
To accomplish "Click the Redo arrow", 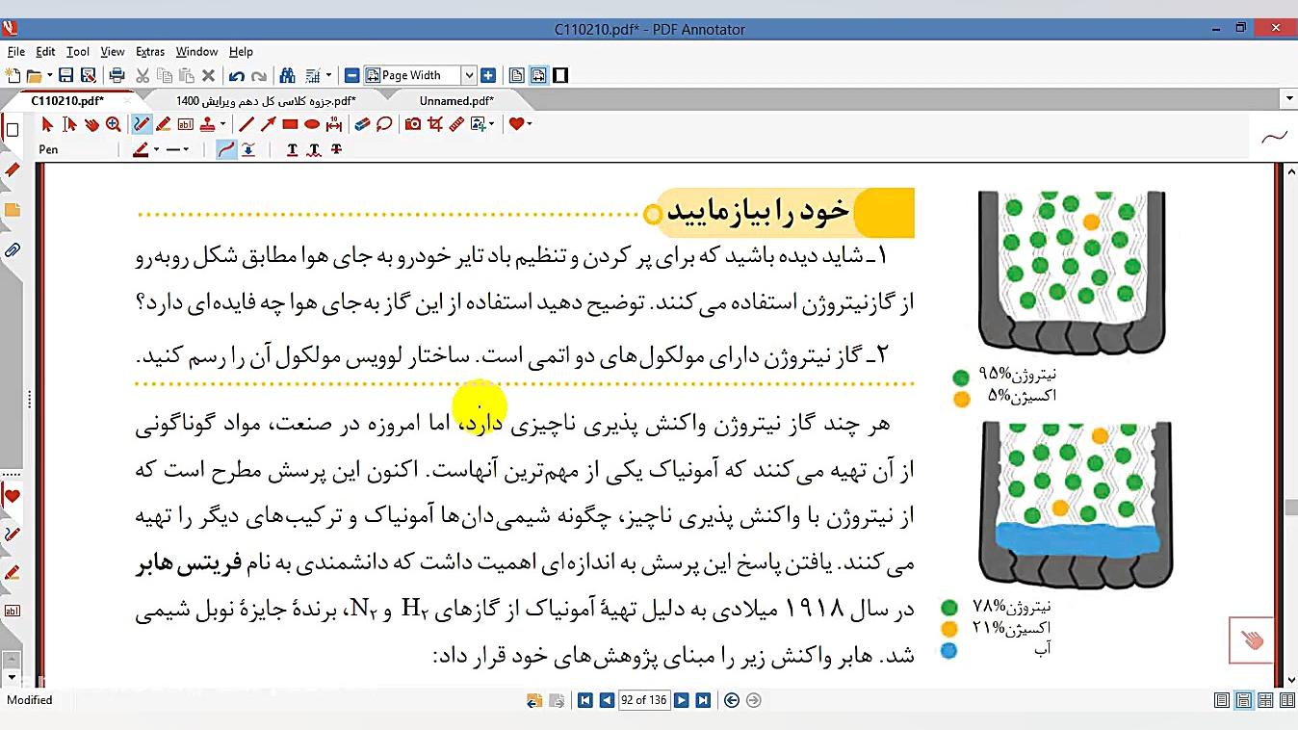I will tap(259, 76).
